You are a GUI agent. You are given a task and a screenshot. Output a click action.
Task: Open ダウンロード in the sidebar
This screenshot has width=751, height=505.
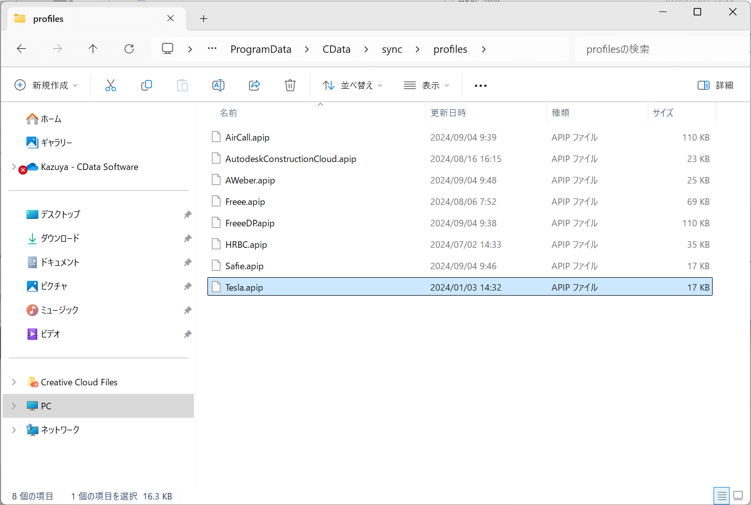click(x=60, y=238)
